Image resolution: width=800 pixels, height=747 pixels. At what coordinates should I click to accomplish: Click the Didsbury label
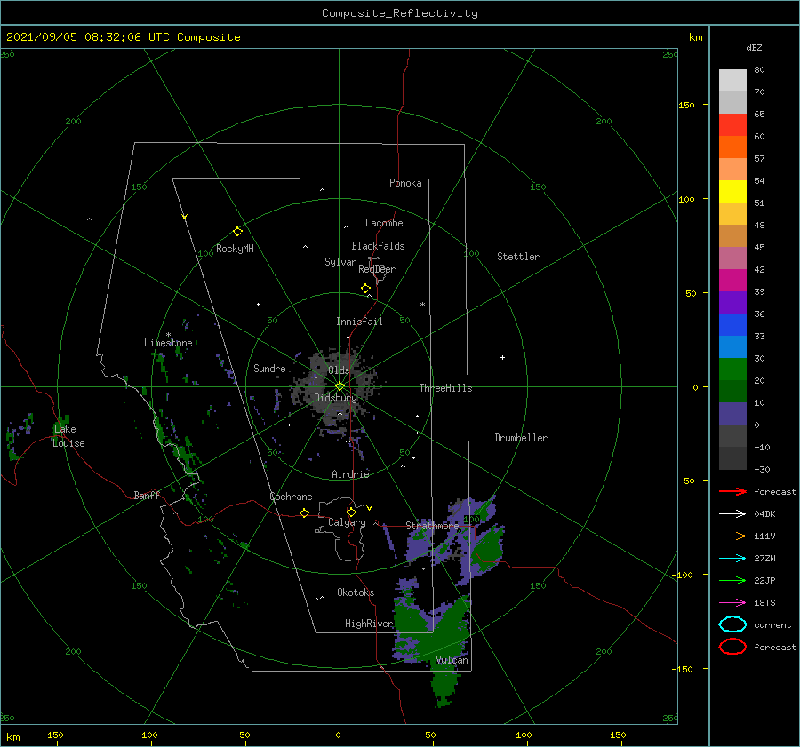[335, 398]
